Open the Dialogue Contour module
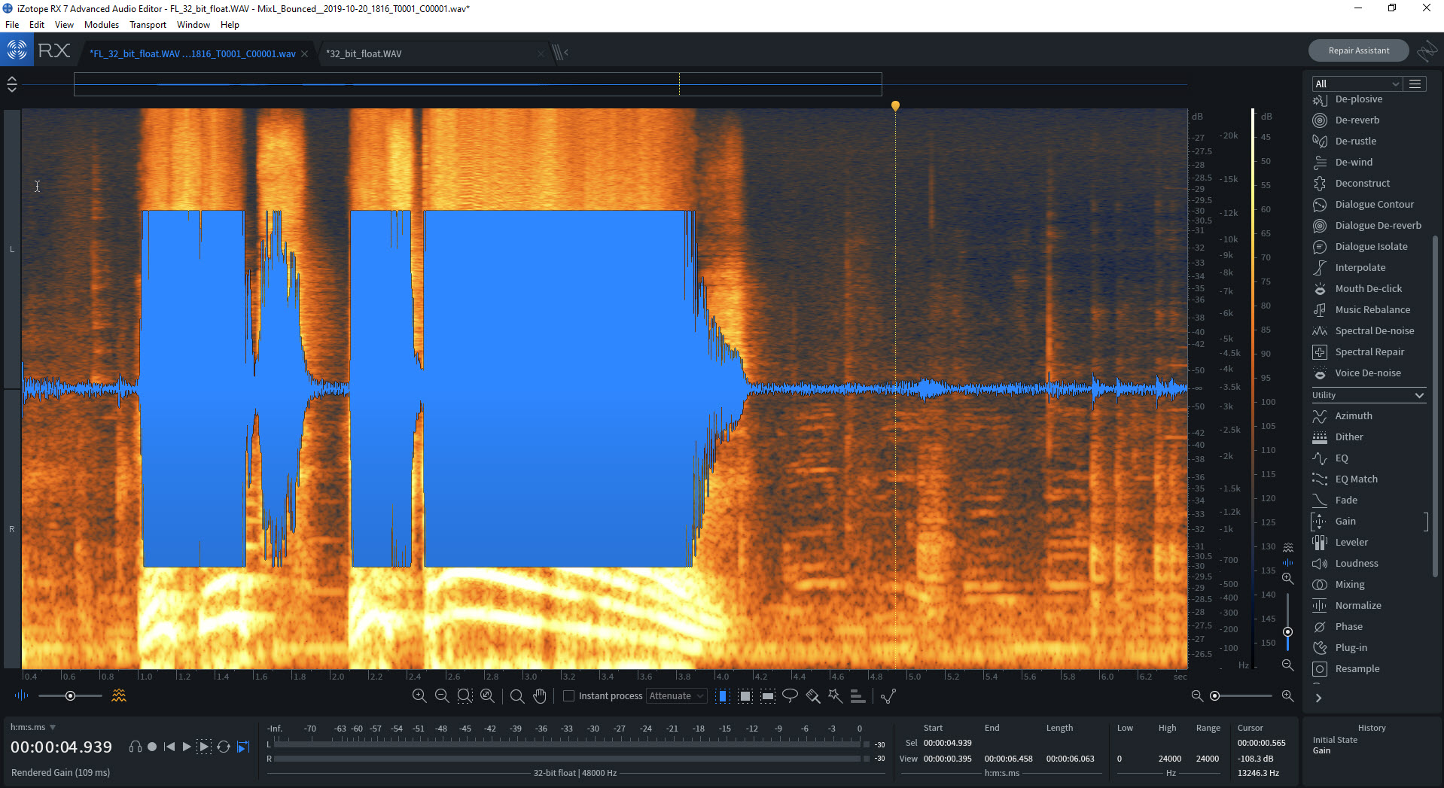The height and width of the screenshot is (788, 1444). point(1368,204)
